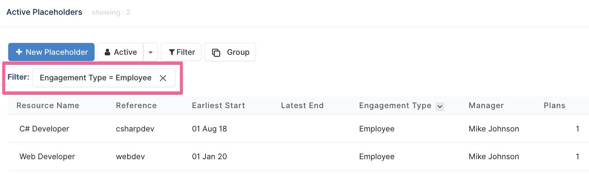This screenshot has height=174, width=589.
Task: Open the Web Developer placeholder row
Action: point(298,157)
